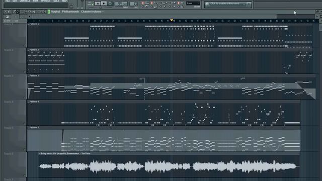Select the Track 5 header
The width and height of the screenshot is (322, 181).
pyautogui.click(x=15, y=139)
